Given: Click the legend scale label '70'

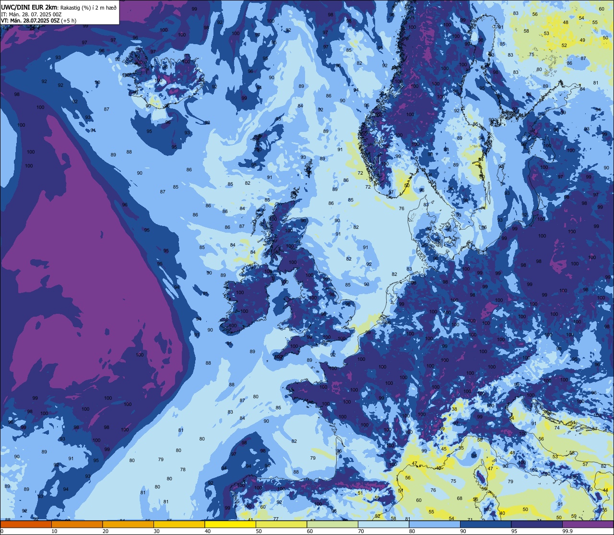Looking at the screenshot, I should pyautogui.click(x=361, y=531).
